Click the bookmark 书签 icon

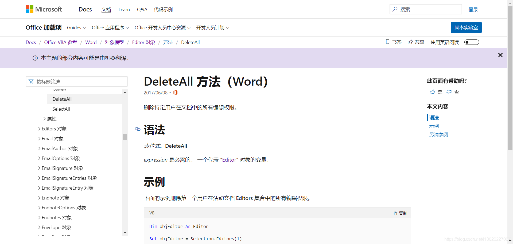(x=388, y=42)
